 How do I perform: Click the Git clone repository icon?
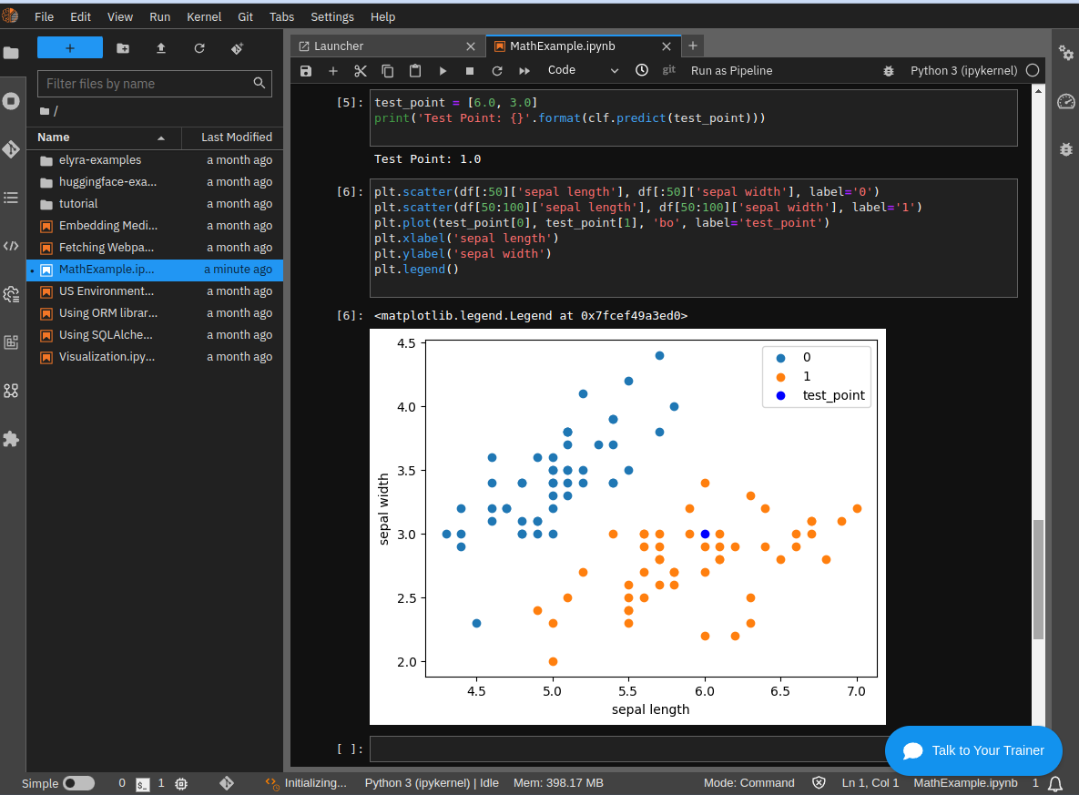[x=238, y=48]
